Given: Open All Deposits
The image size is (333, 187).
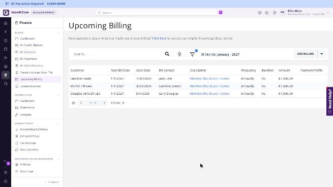Looking at the screenshot, I should coord(27,52).
